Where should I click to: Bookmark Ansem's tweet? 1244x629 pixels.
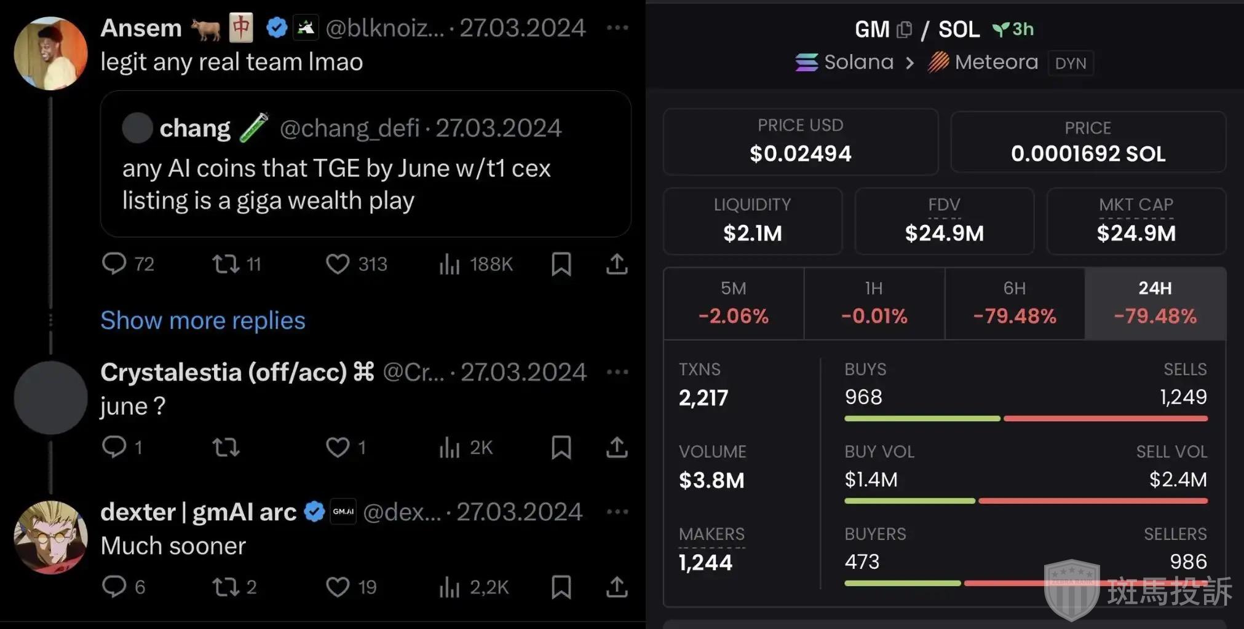[561, 264]
